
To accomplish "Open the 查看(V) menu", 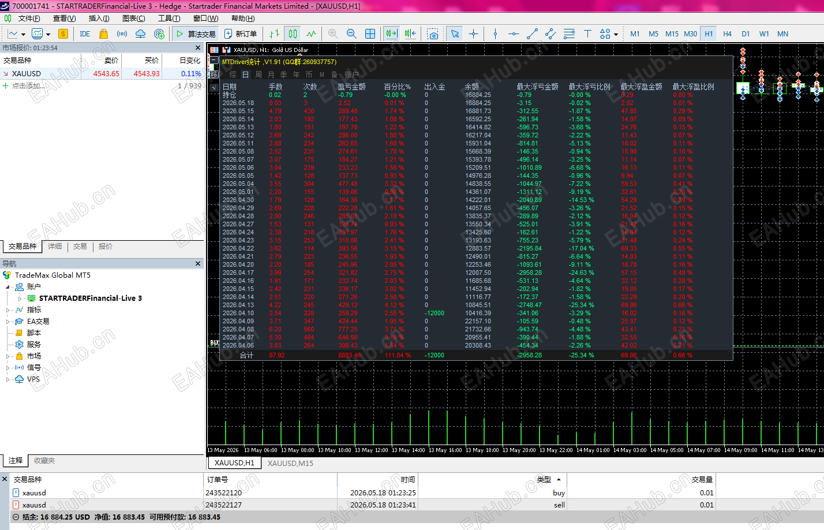I will 64,18.
